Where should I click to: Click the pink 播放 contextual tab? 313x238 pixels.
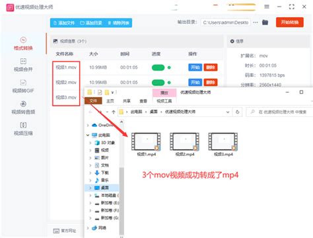click(164, 93)
